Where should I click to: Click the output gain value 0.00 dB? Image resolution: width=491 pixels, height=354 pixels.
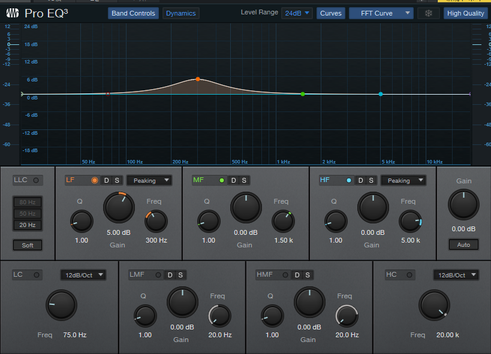[x=463, y=229]
